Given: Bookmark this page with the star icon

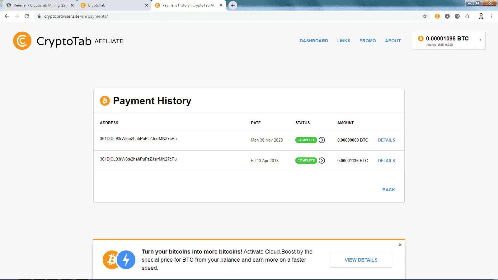Looking at the screenshot, I should click(x=425, y=16).
